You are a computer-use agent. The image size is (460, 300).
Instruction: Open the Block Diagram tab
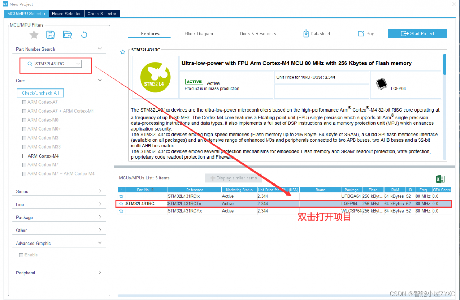coord(199,33)
